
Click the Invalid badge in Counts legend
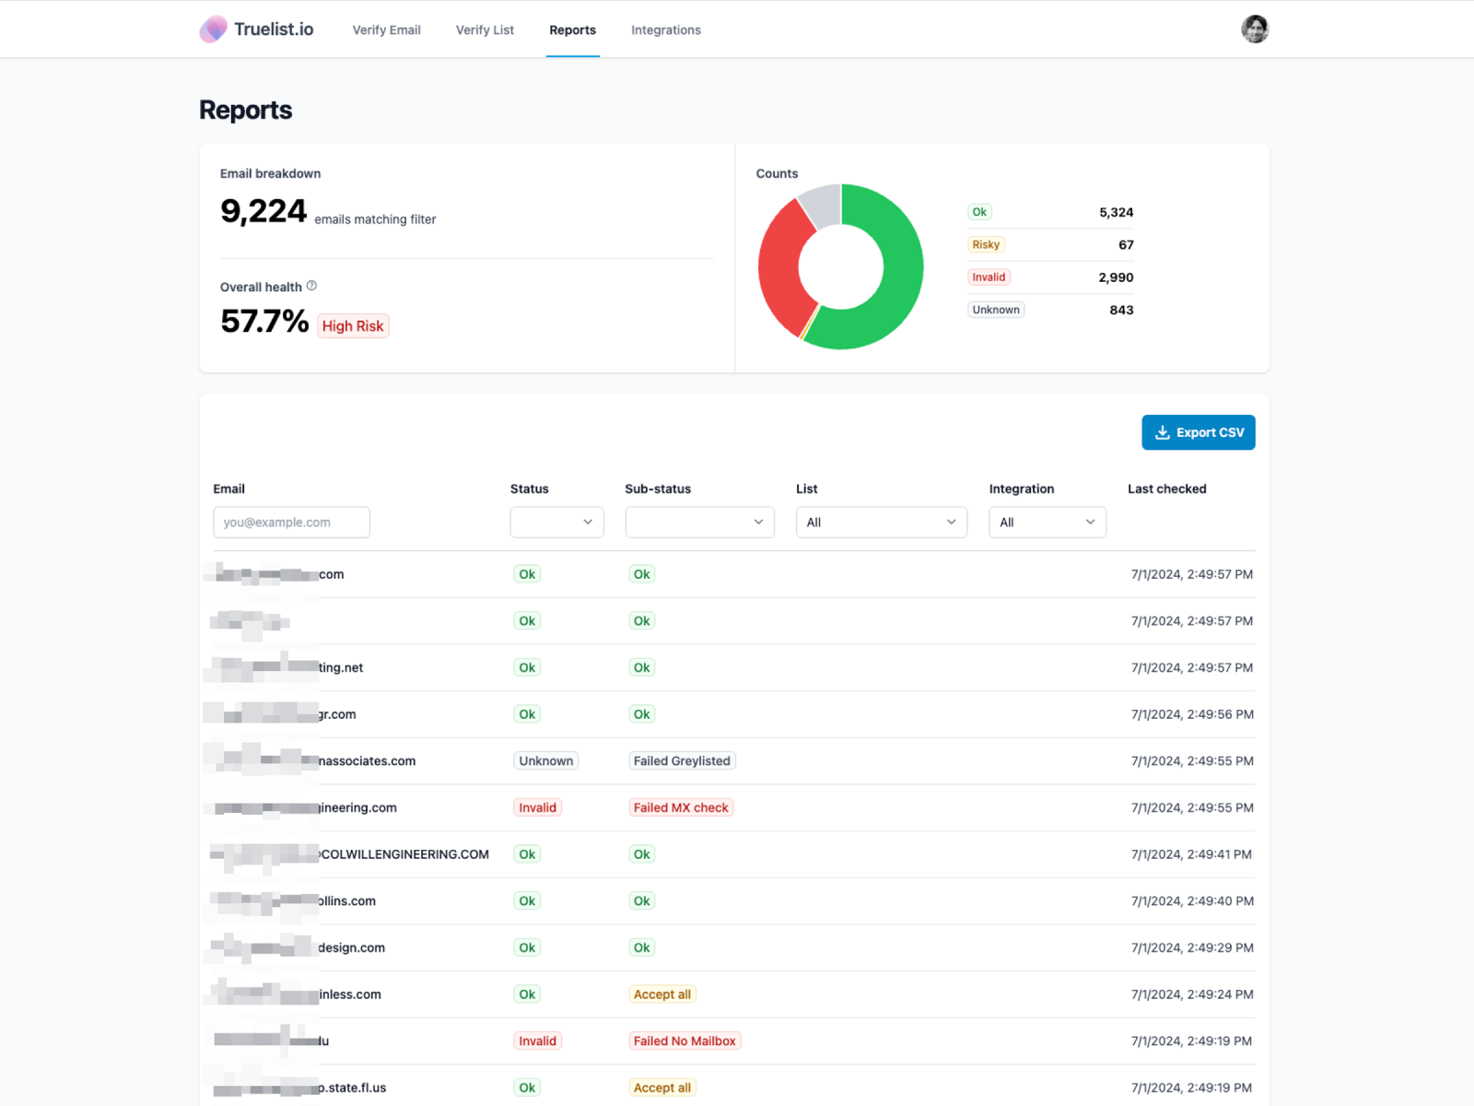[989, 277]
